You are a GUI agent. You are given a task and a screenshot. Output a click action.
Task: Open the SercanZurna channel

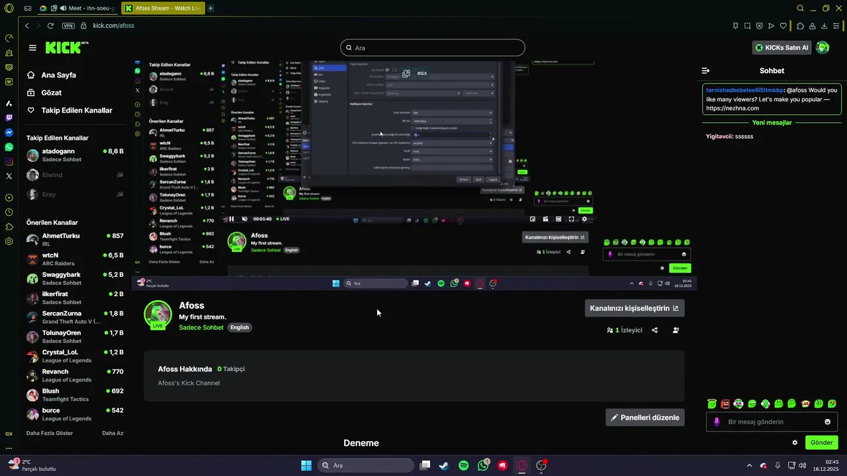pos(75,317)
